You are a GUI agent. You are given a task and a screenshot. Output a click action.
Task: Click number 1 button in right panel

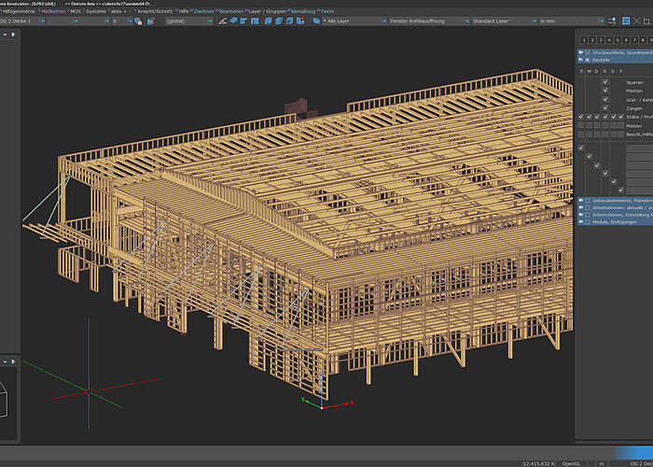pos(584,40)
